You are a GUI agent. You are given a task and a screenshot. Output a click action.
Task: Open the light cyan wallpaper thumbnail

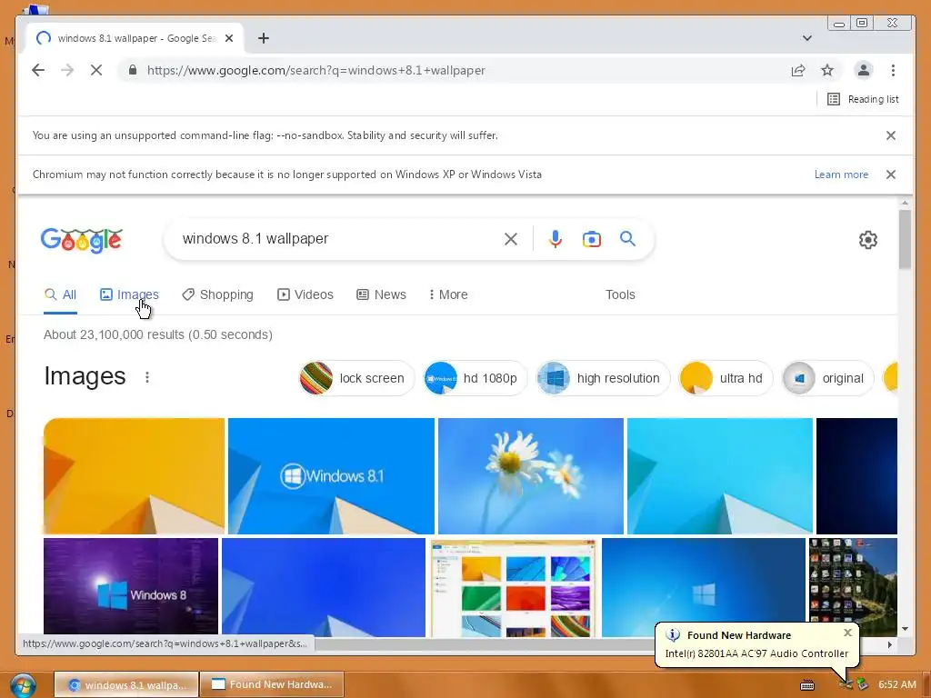pos(720,476)
